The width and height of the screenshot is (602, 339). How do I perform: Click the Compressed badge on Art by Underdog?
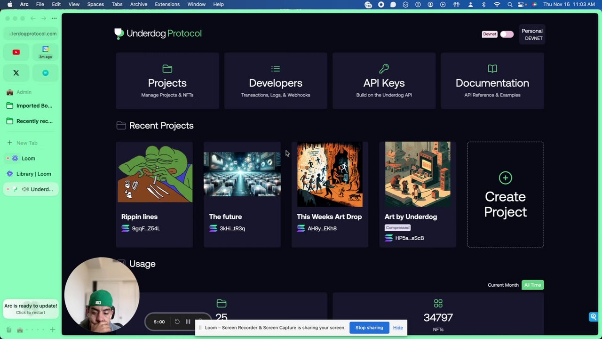[397, 227]
